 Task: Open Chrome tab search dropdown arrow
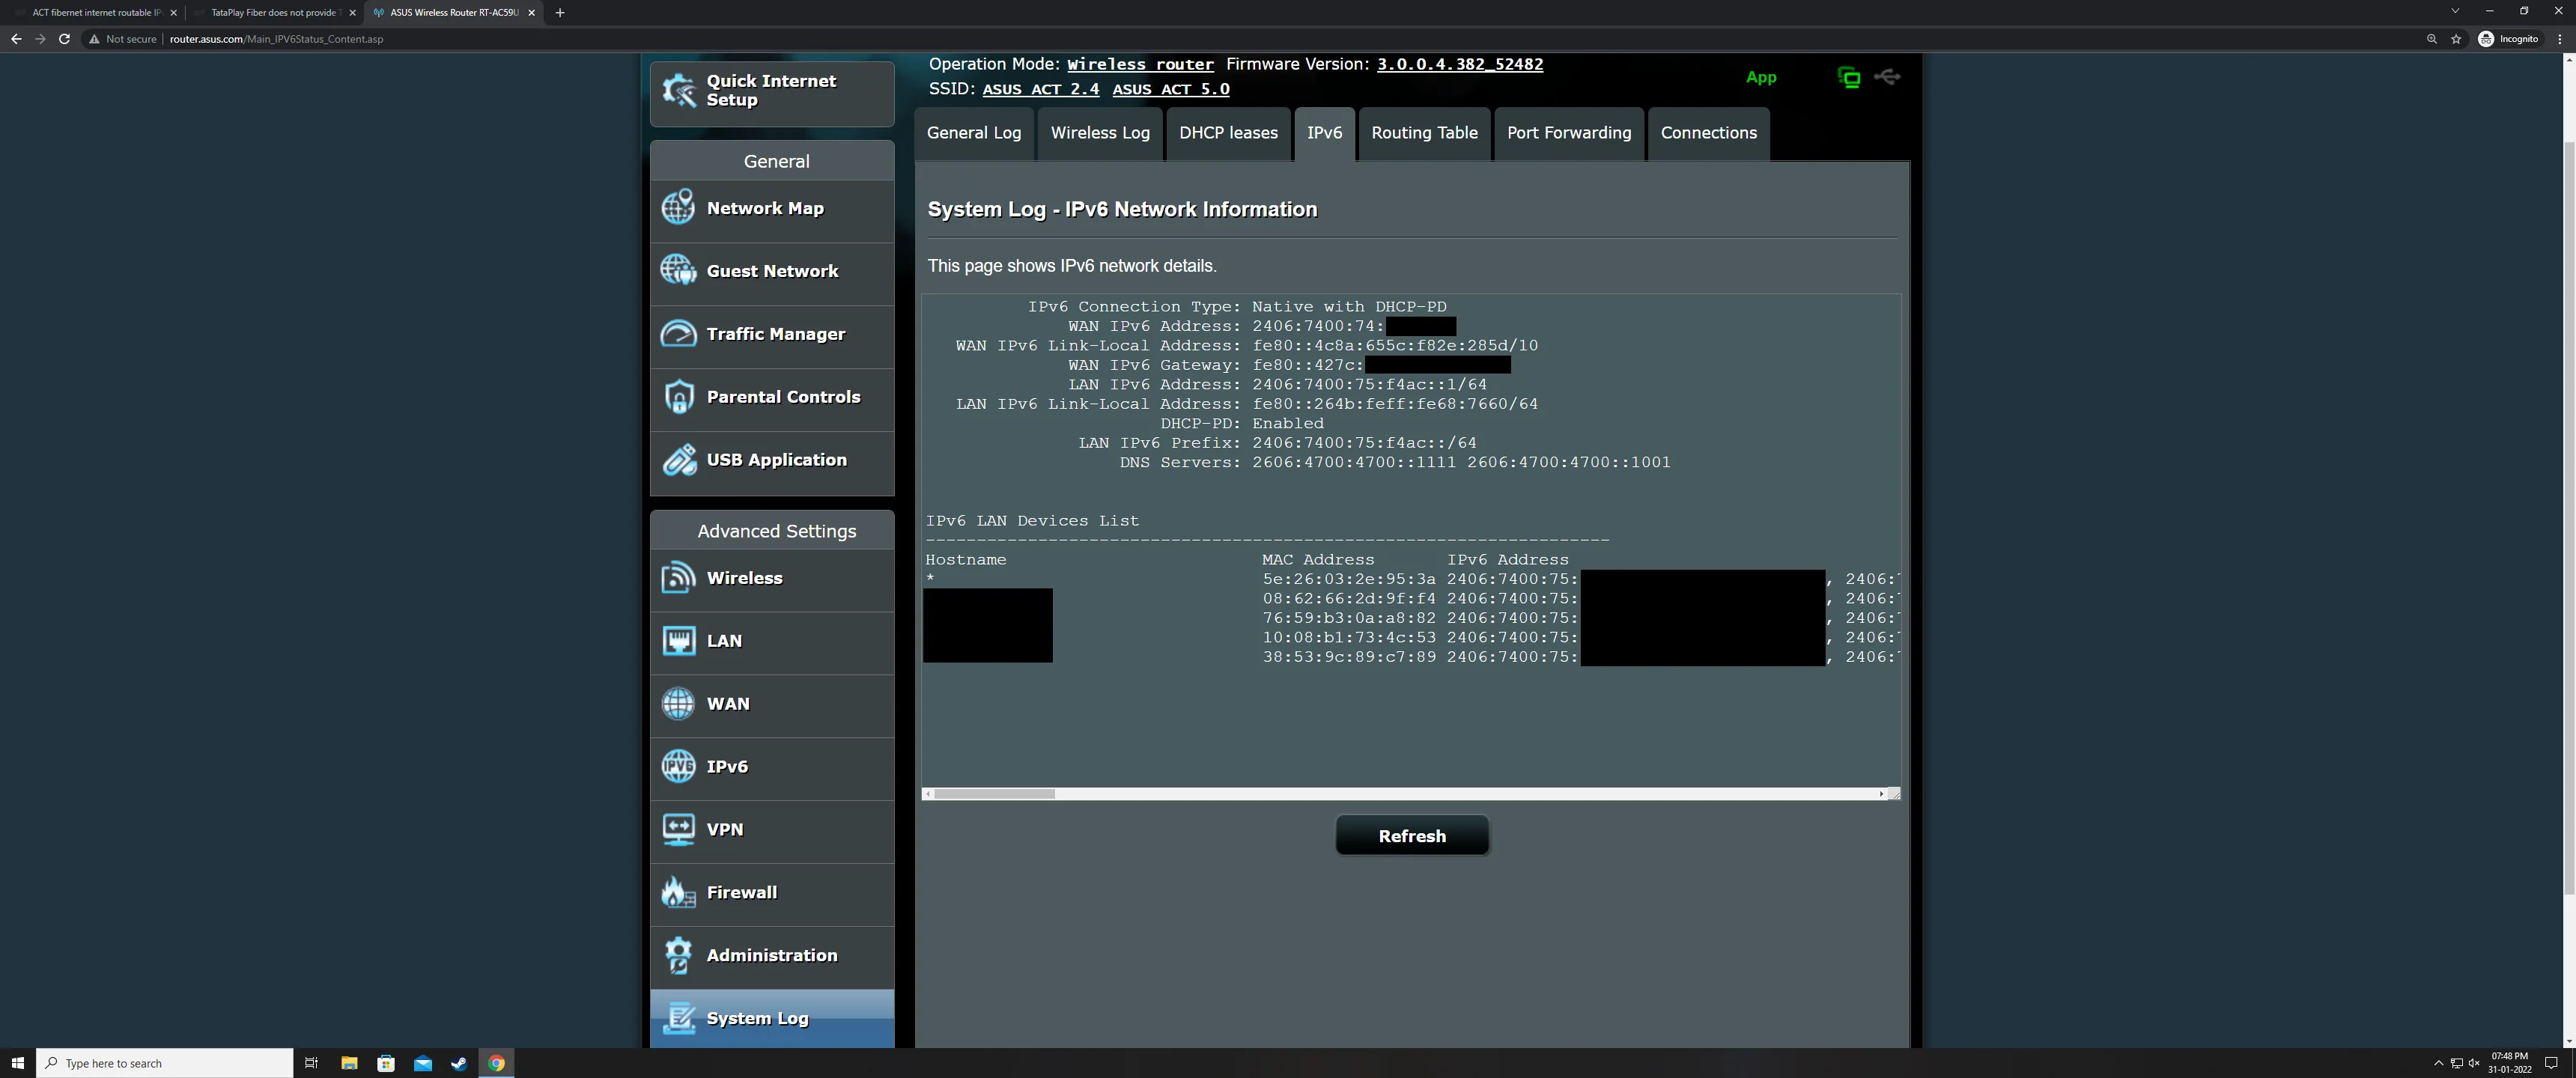click(2454, 11)
